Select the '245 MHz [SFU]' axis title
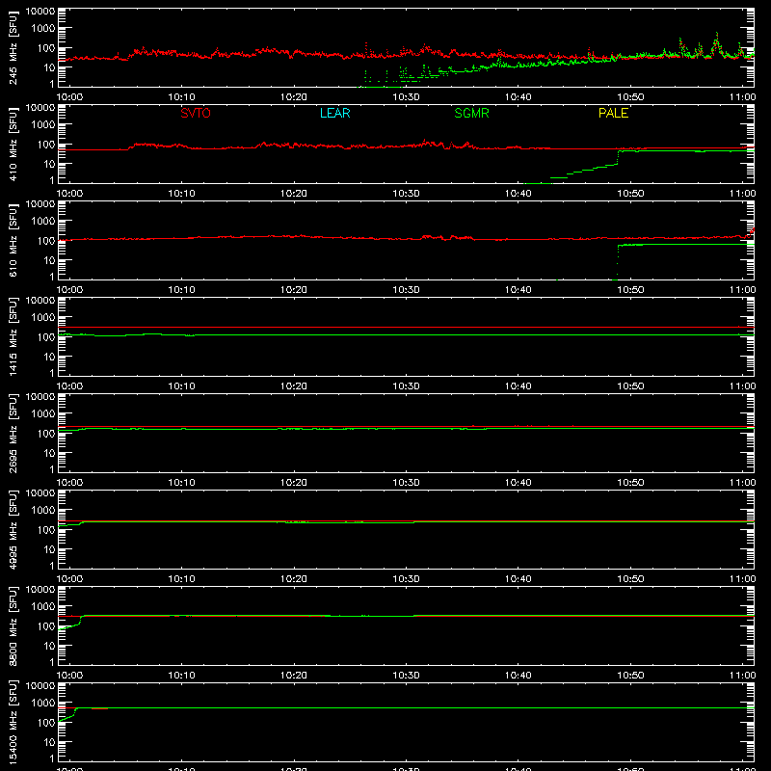This screenshot has width=771, height=771. (x=13, y=47)
